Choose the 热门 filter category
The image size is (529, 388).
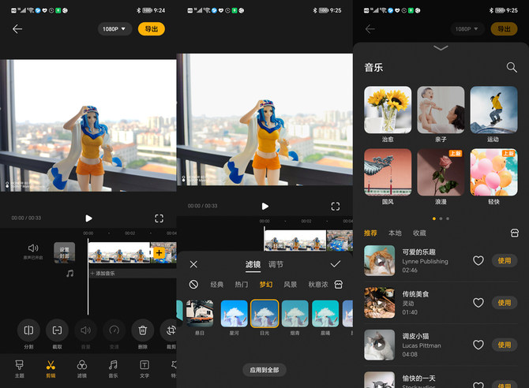[242, 285]
